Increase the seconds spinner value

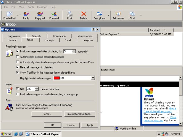(74, 50)
